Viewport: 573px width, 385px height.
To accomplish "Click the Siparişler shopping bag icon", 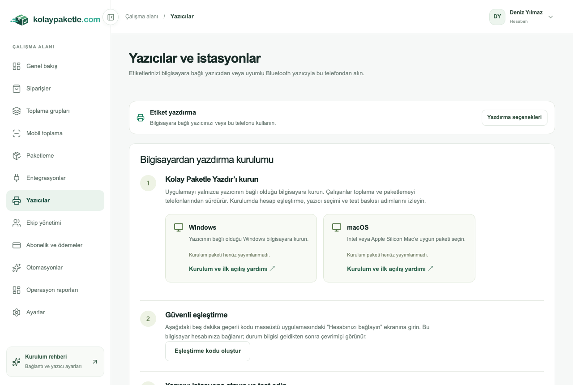I will click(17, 89).
